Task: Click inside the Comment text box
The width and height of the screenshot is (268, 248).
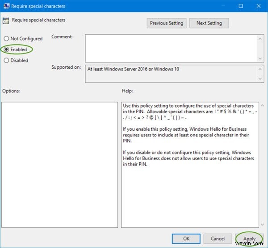Action: click(x=171, y=48)
